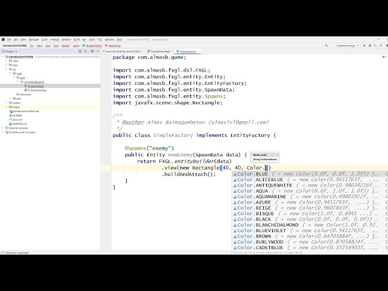Click the IntelliJ application logo icon
Viewport: 388px width, 291px height.
tap(3, 39)
